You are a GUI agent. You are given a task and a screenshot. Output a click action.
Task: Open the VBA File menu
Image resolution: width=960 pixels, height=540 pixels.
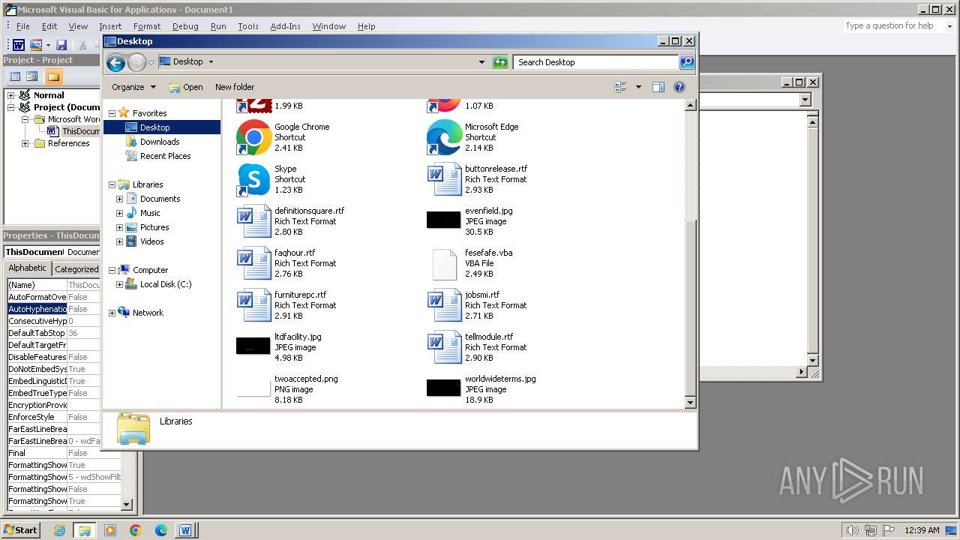pos(23,26)
